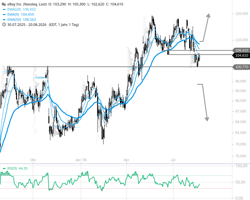Click the open price O: 103,290 value
This screenshot has width=250, height=200.
(57, 4)
